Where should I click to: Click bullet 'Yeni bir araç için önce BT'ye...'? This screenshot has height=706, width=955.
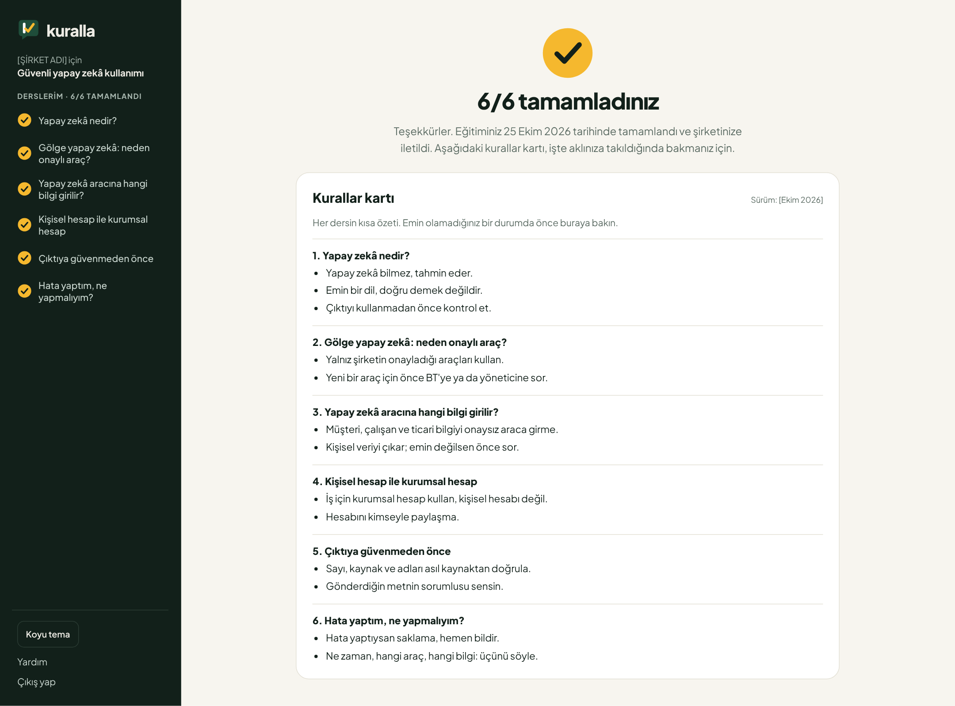tap(437, 378)
